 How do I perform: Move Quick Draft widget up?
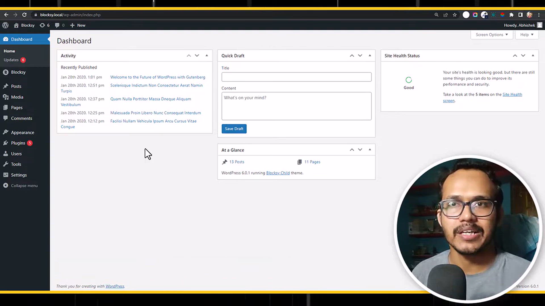352,56
